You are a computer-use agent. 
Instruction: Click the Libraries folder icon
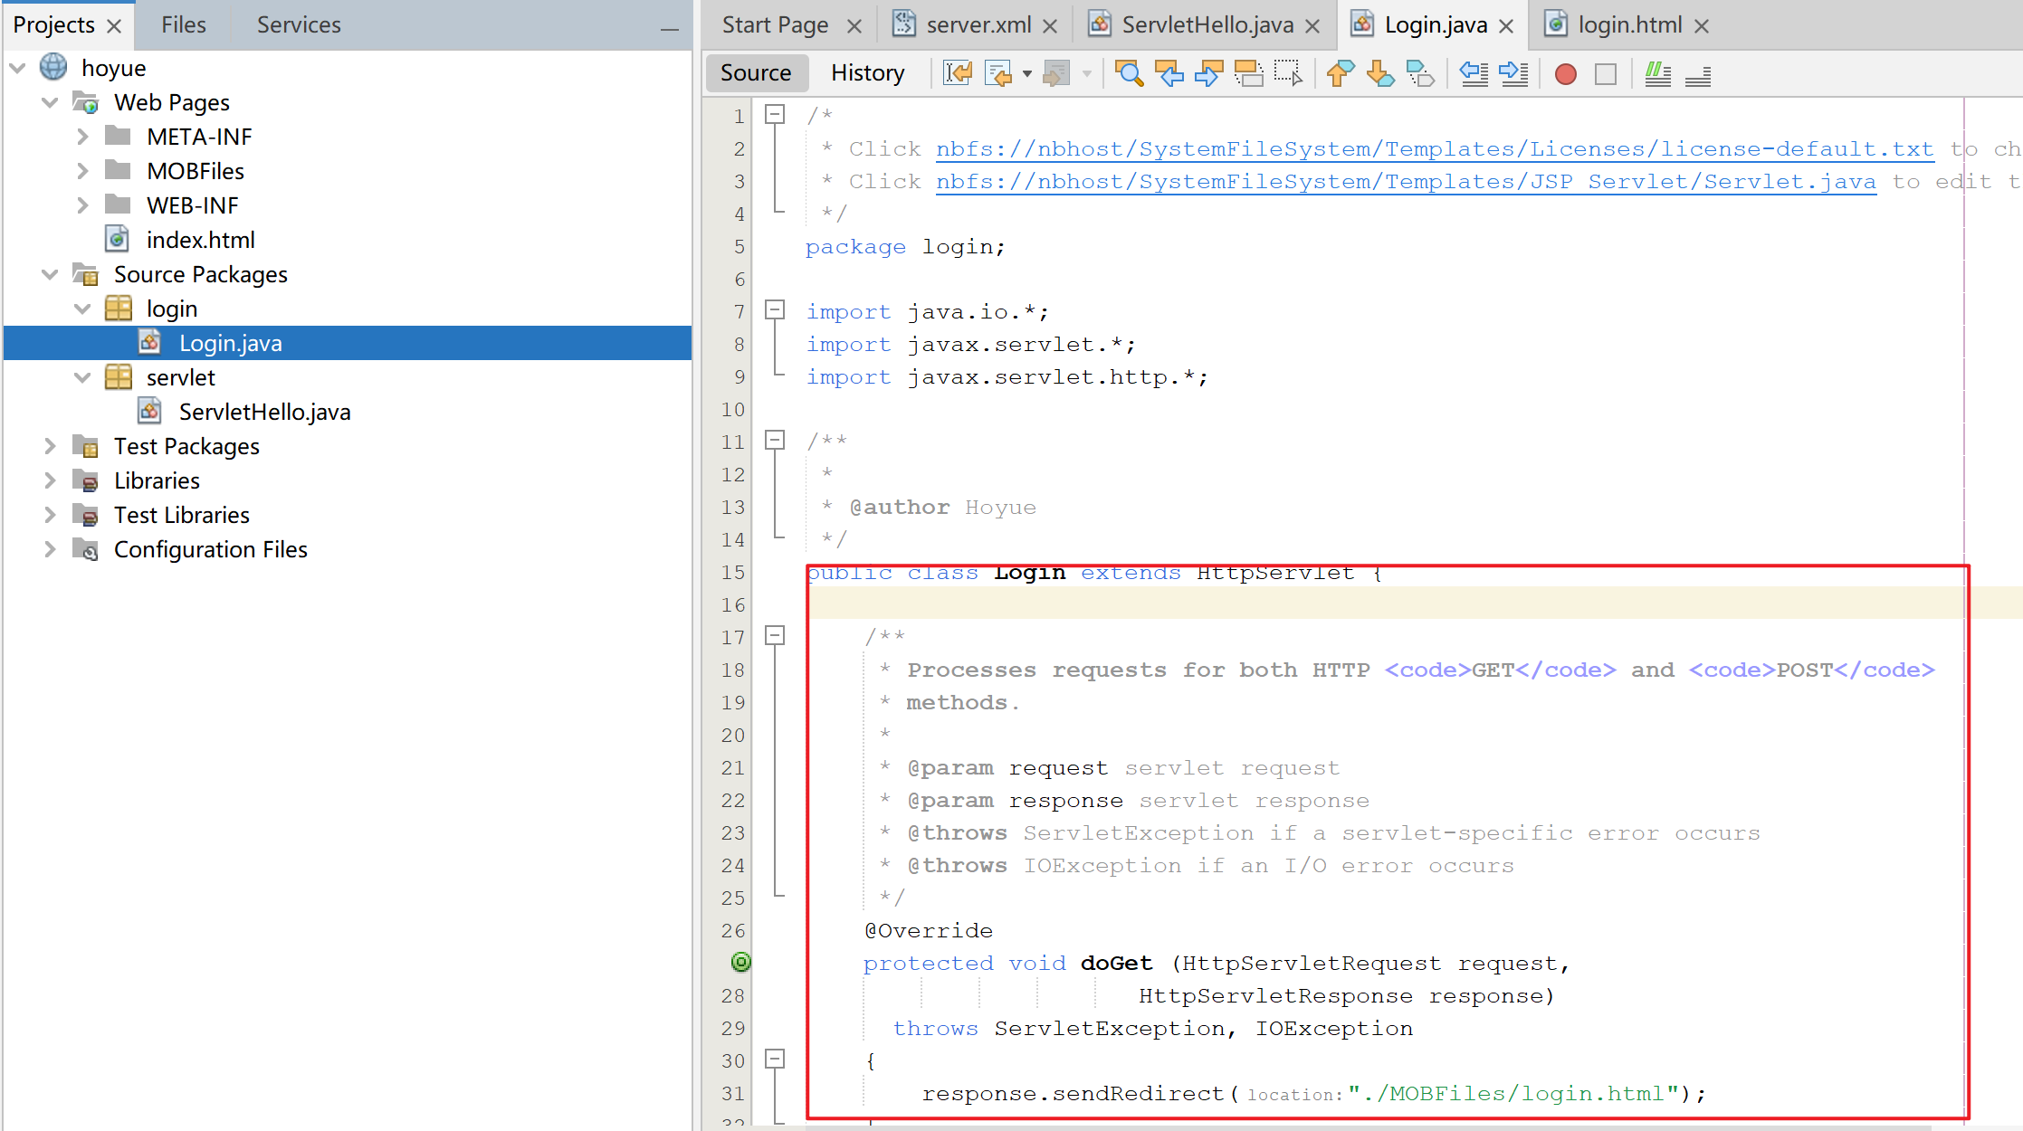[86, 480]
